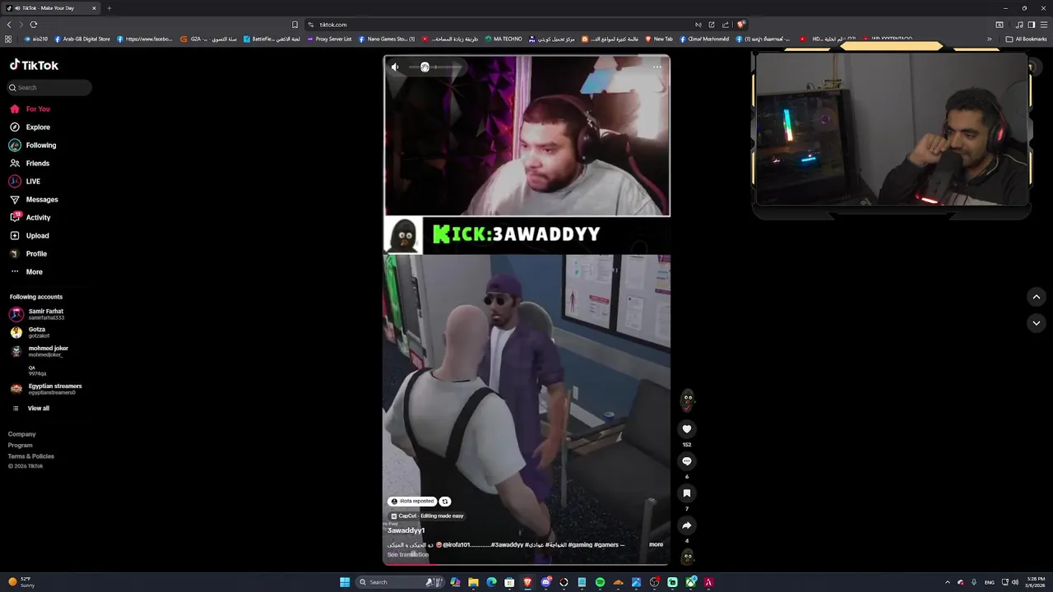Viewport: 1053px width, 592px height.
Task: Open Messages in the sidebar
Action: point(34,199)
